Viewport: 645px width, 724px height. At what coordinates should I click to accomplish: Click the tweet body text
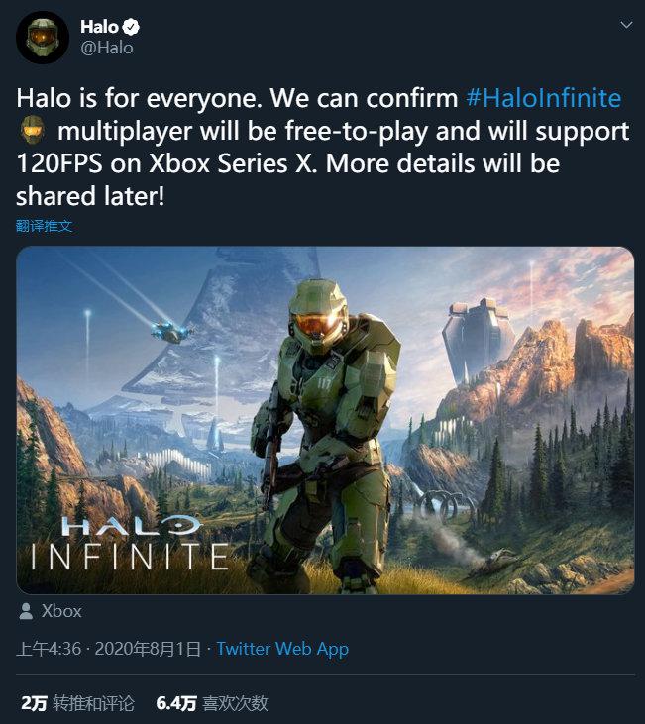point(323,147)
